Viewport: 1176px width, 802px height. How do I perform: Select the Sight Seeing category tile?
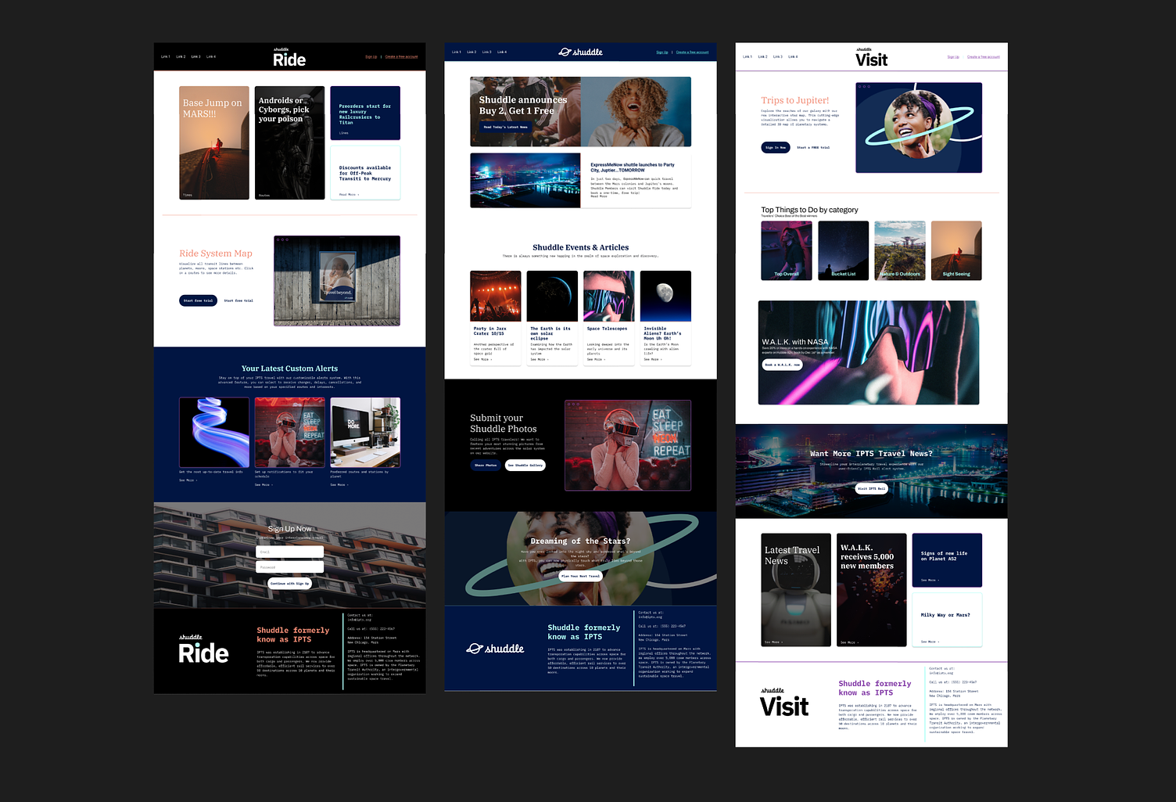click(956, 250)
